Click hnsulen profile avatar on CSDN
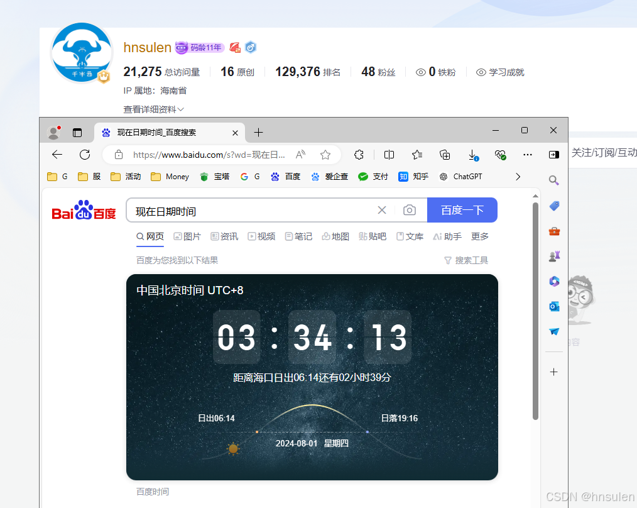 click(x=82, y=52)
